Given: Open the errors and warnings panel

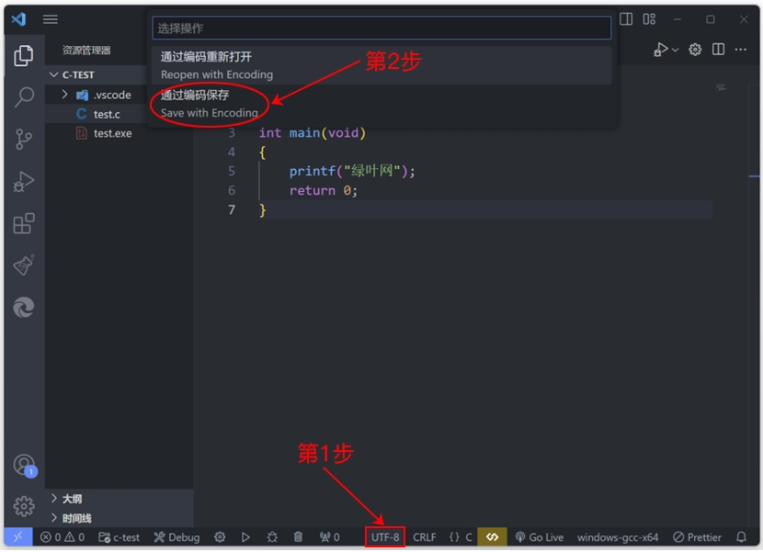Looking at the screenshot, I should [62, 537].
